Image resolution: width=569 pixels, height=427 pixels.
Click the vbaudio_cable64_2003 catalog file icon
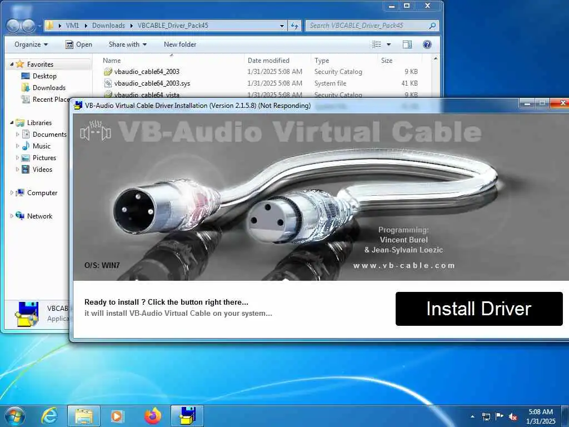[108, 72]
